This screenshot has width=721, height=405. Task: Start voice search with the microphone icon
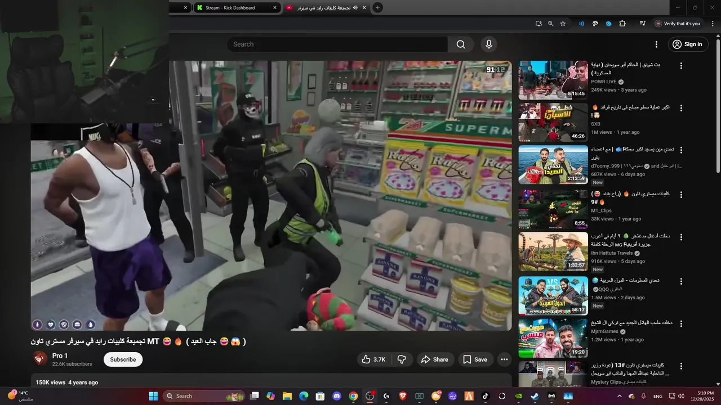(x=489, y=44)
